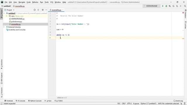
Task: Open the AWS Explorer side tab
Action: pos(1,78)
